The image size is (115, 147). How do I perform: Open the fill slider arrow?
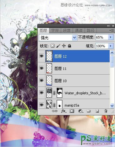[x=111, y=46]
